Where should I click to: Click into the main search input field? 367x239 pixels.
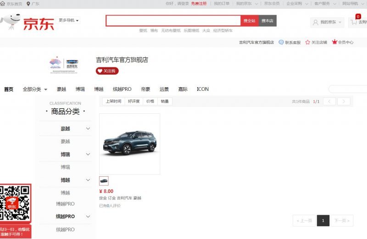pos(173,21)
